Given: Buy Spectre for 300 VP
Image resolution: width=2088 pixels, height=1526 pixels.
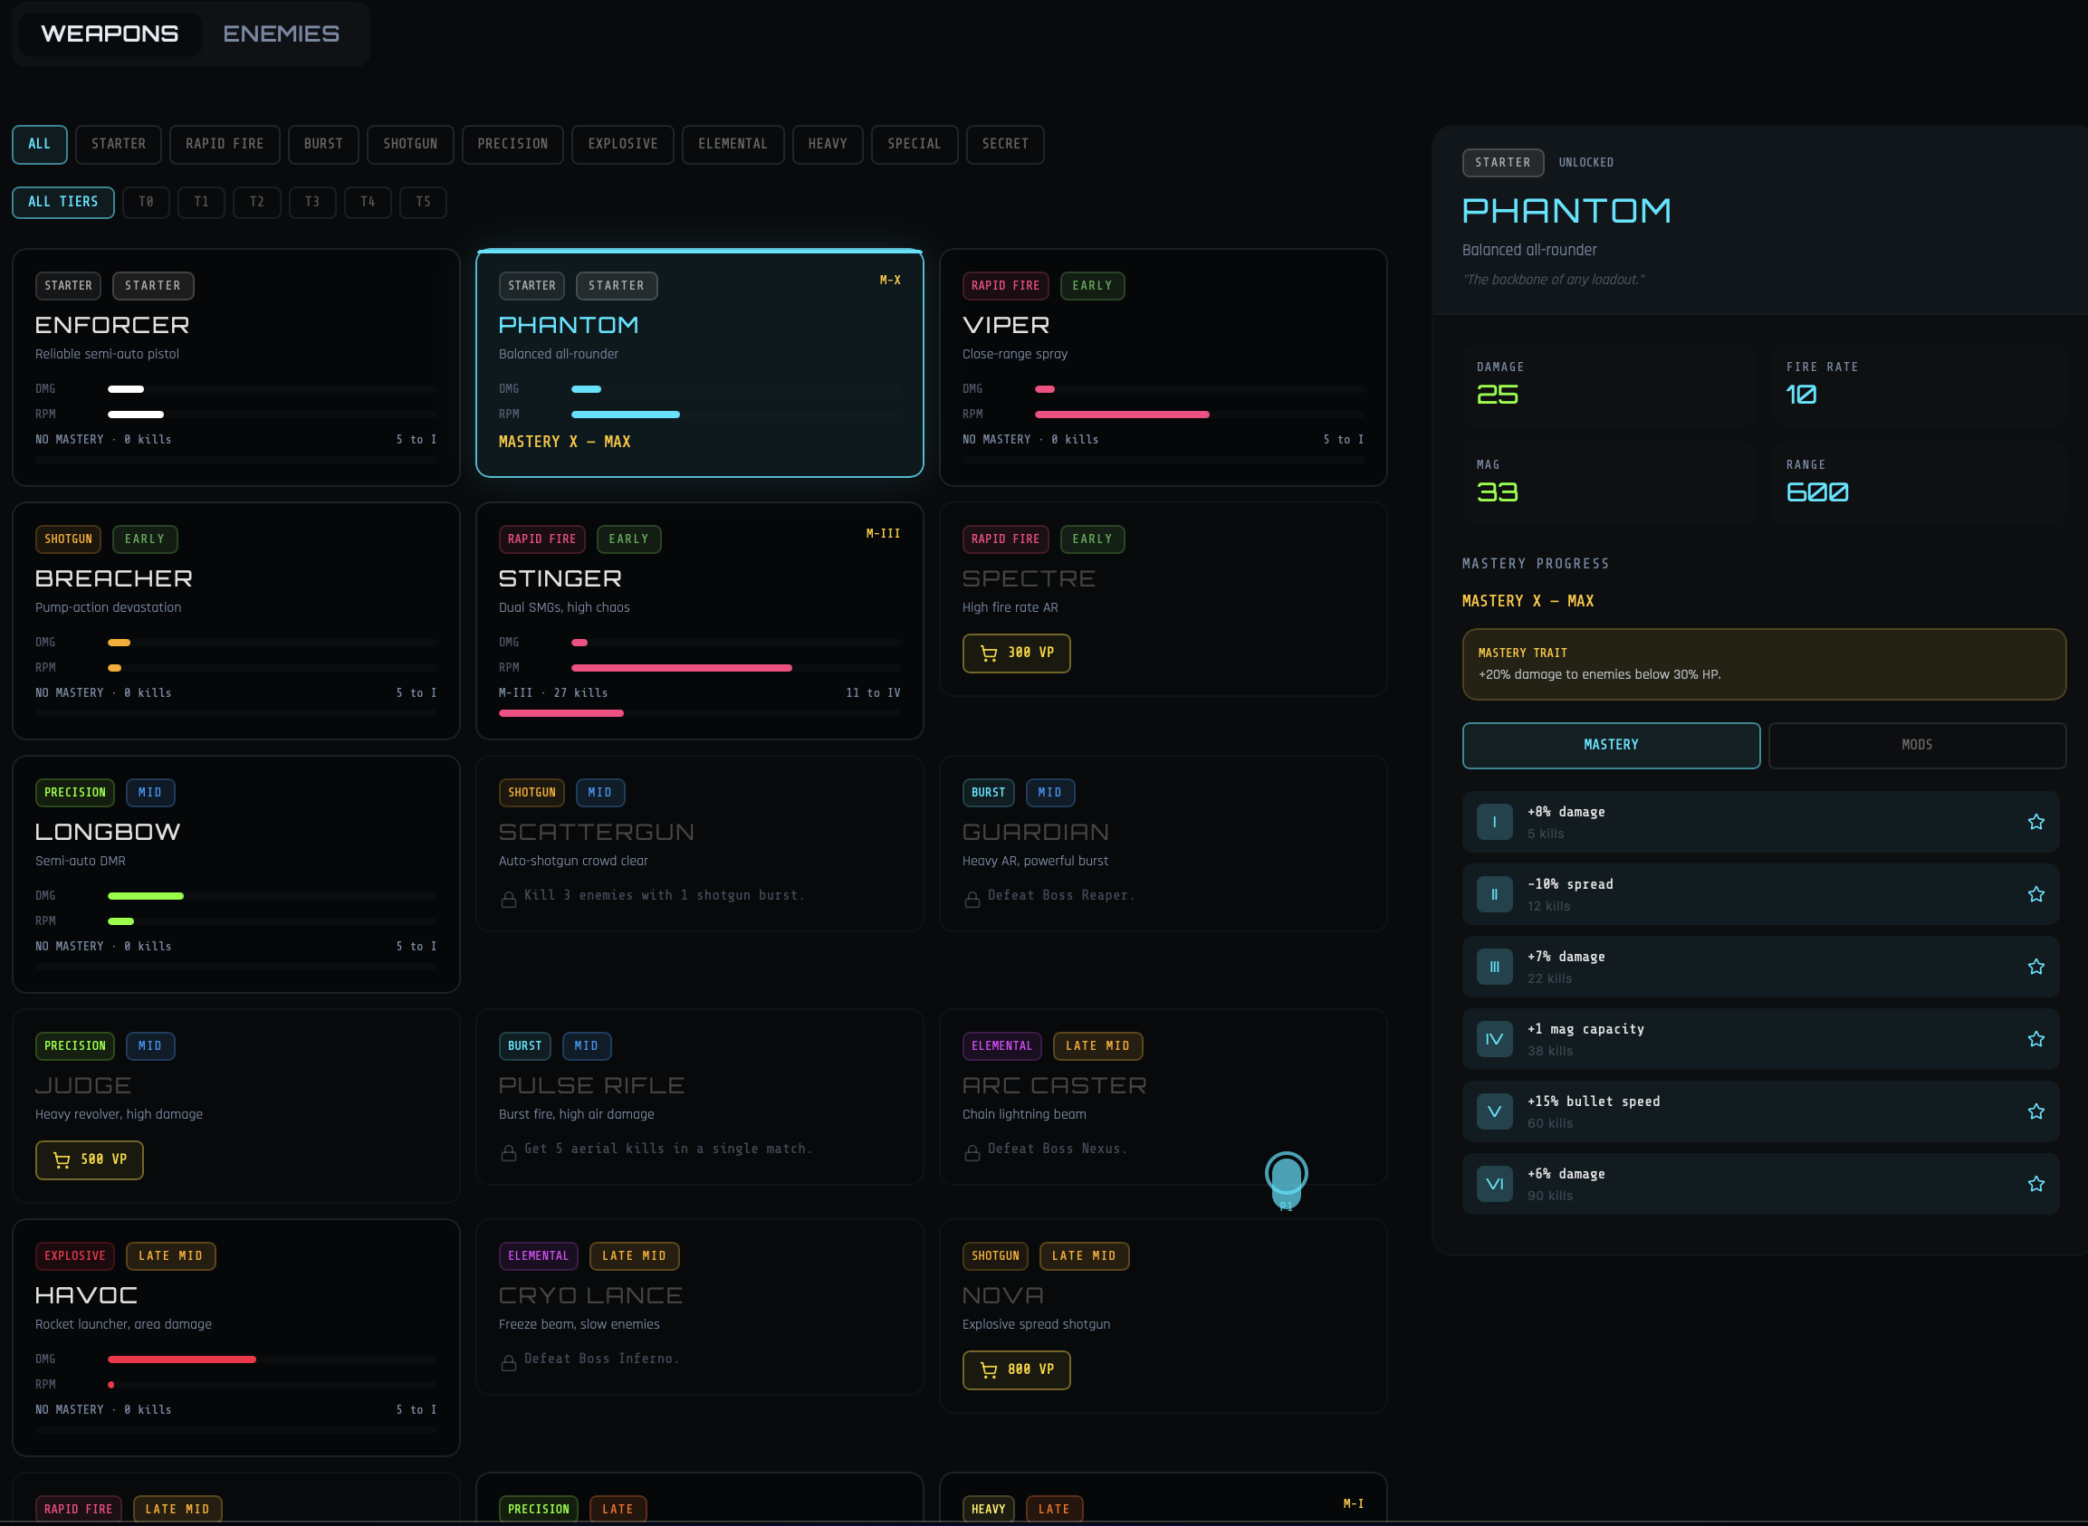Looking at the screenshot, I should click(x=1016, y=653).
